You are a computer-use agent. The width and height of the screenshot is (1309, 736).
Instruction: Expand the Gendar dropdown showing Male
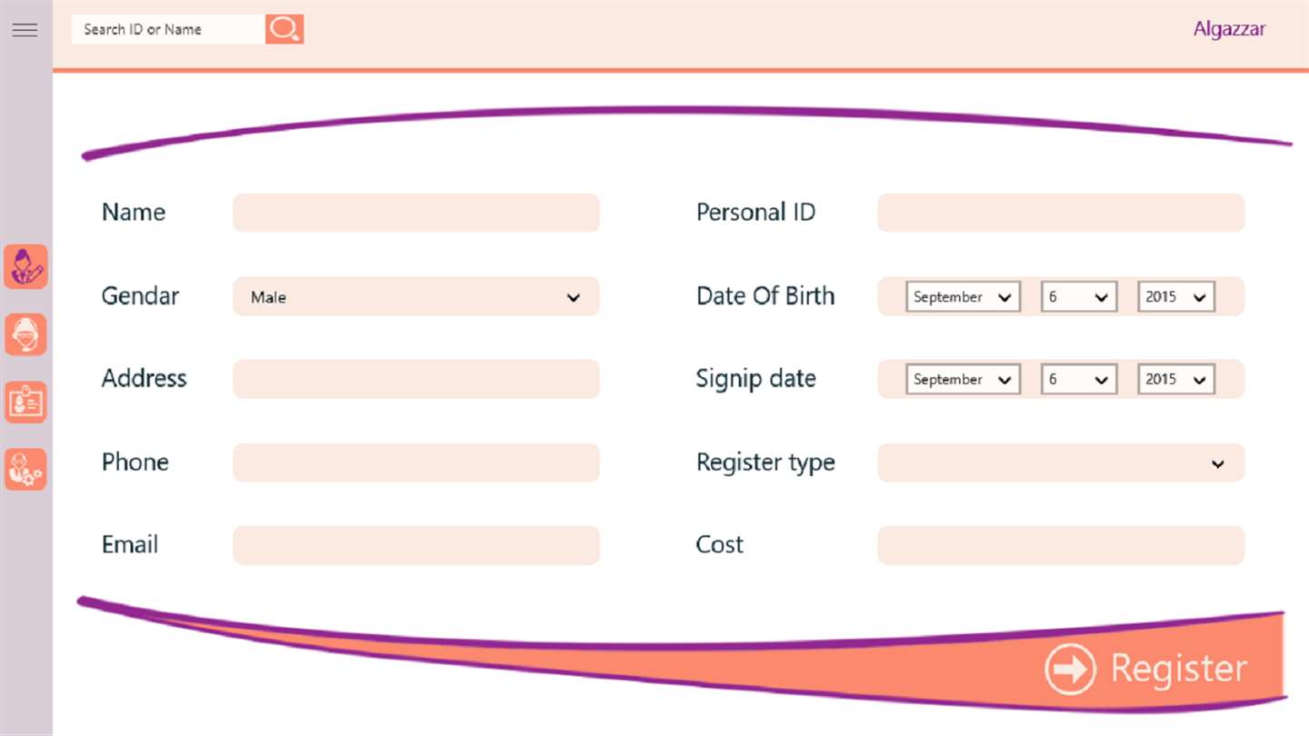tap(415, 297)
